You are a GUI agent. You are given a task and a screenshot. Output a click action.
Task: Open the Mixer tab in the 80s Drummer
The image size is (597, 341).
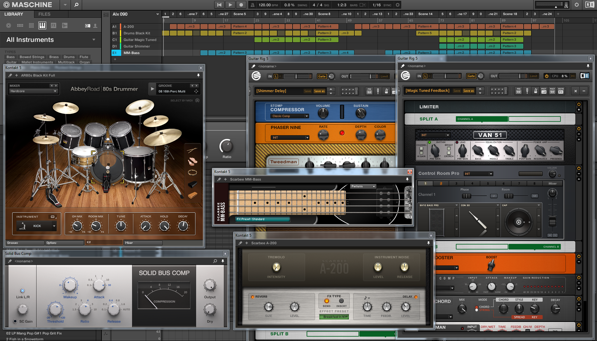[143, 243]
